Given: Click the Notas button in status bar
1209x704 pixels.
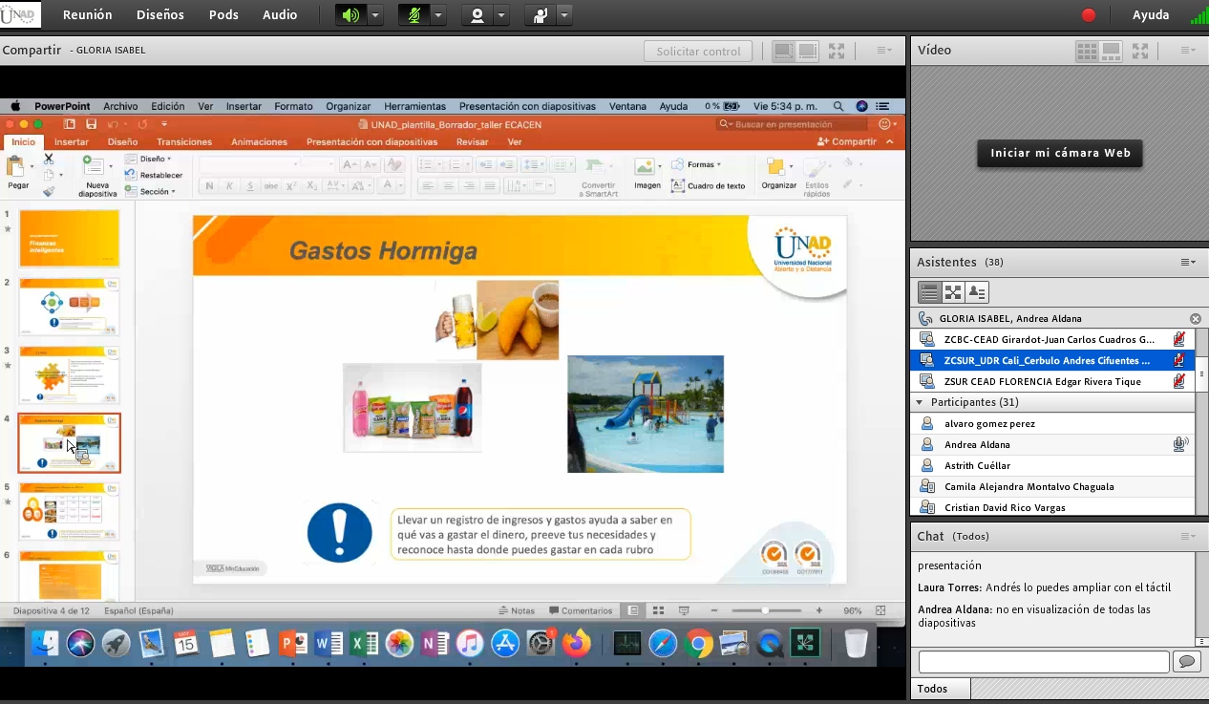Looking at the screenshot, I should [x=517, y=610].
